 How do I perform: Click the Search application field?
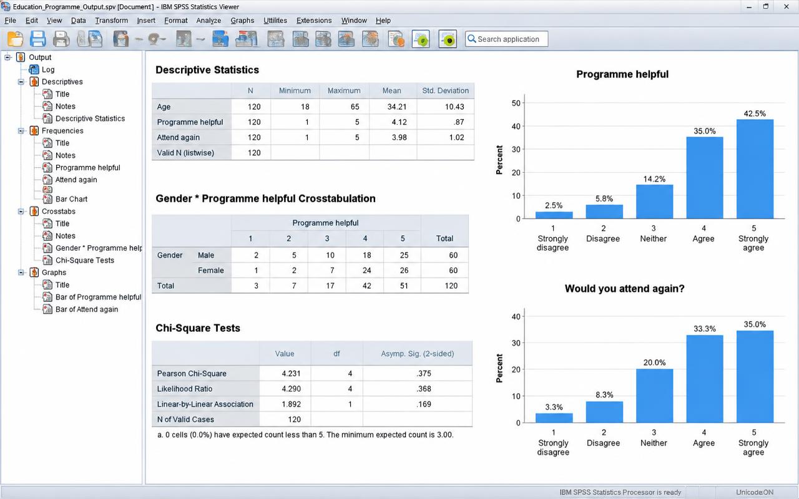click(506, 39)
